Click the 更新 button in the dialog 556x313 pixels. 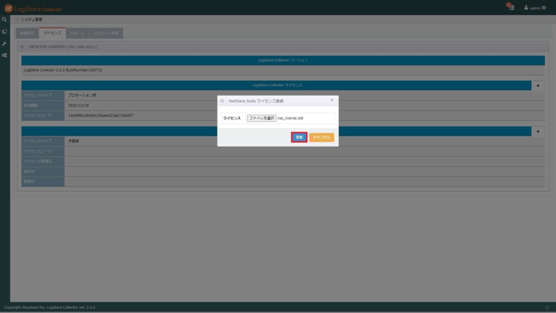tap(299, 137)
